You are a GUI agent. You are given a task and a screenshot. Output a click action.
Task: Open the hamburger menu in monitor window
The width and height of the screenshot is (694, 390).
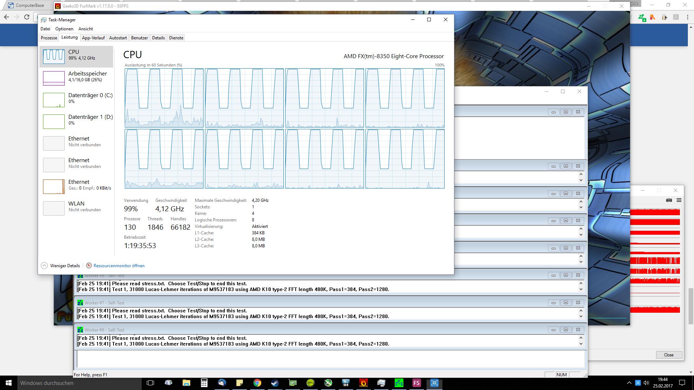click(679, 200)
